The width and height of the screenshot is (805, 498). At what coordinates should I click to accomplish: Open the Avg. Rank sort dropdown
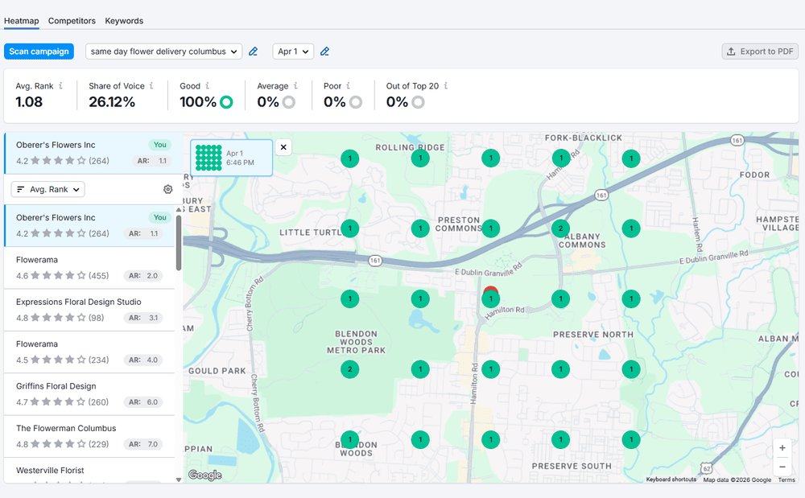47,188
